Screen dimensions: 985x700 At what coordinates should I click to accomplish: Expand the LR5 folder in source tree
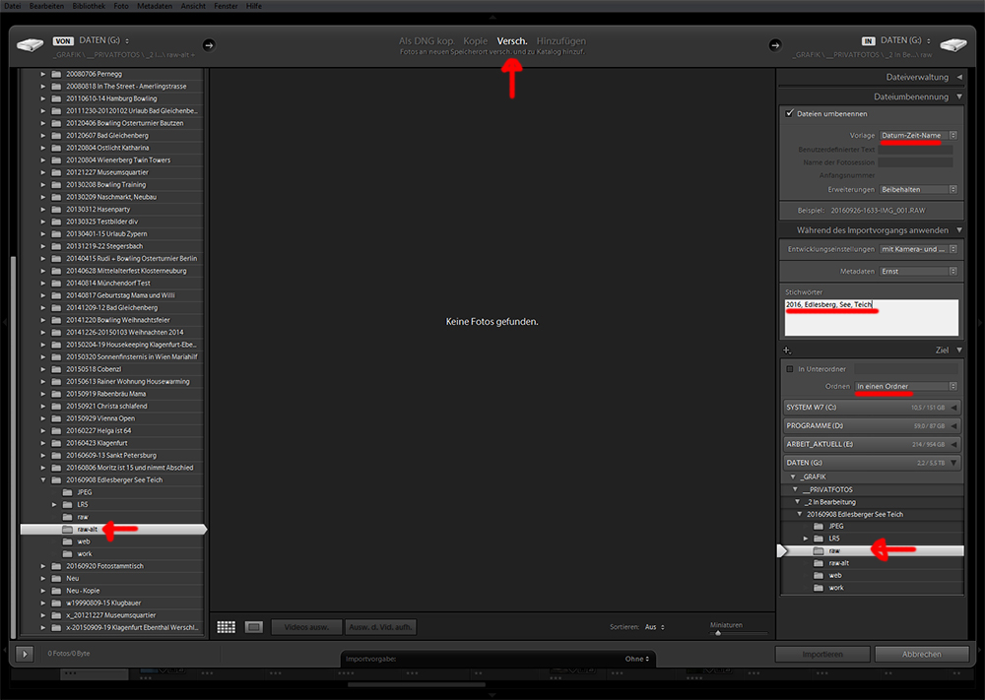pos(54,505)
